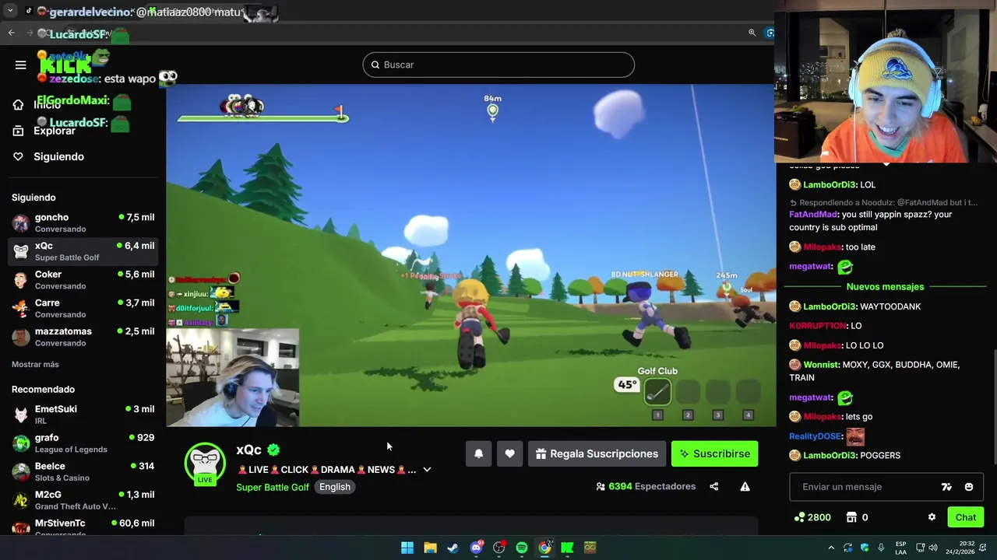Viewport: 997px width, 560px height.
Task: Click the green Chat send button
Action: (x=966, y=517)
